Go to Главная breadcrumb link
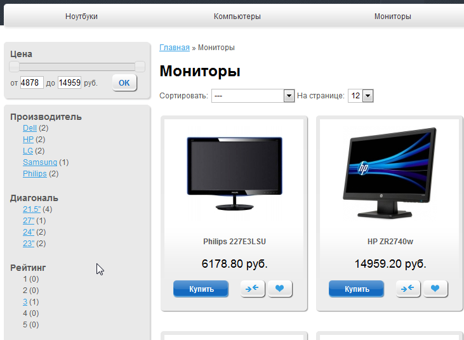 (x=175, y=48)
